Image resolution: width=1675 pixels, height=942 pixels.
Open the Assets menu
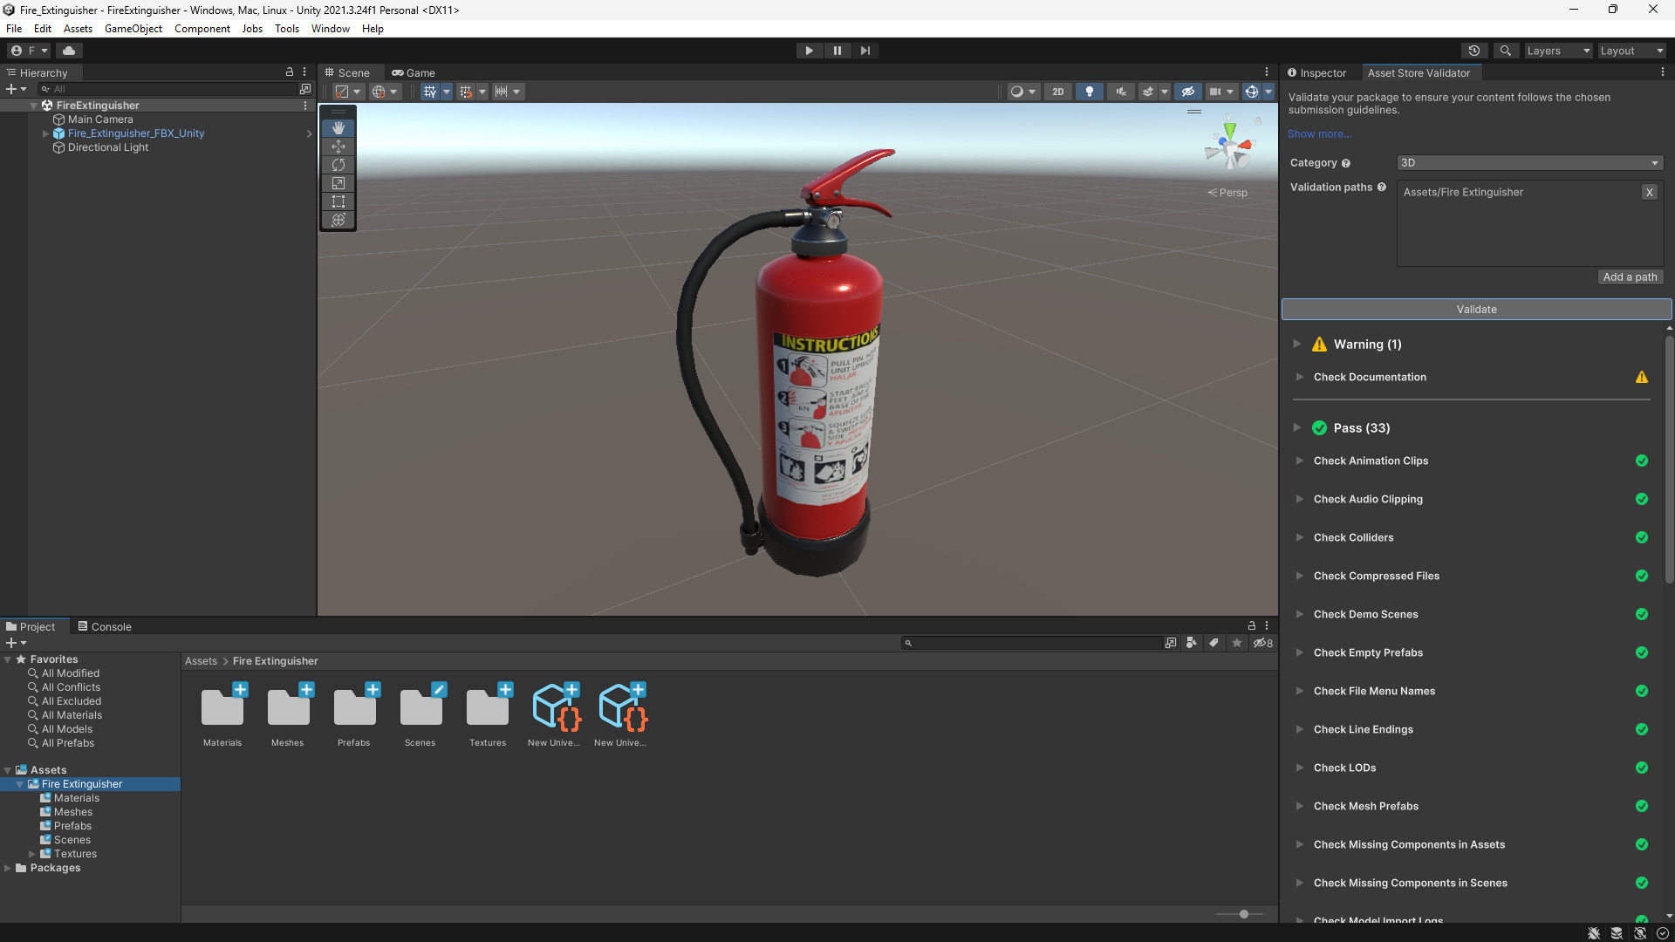78,29
